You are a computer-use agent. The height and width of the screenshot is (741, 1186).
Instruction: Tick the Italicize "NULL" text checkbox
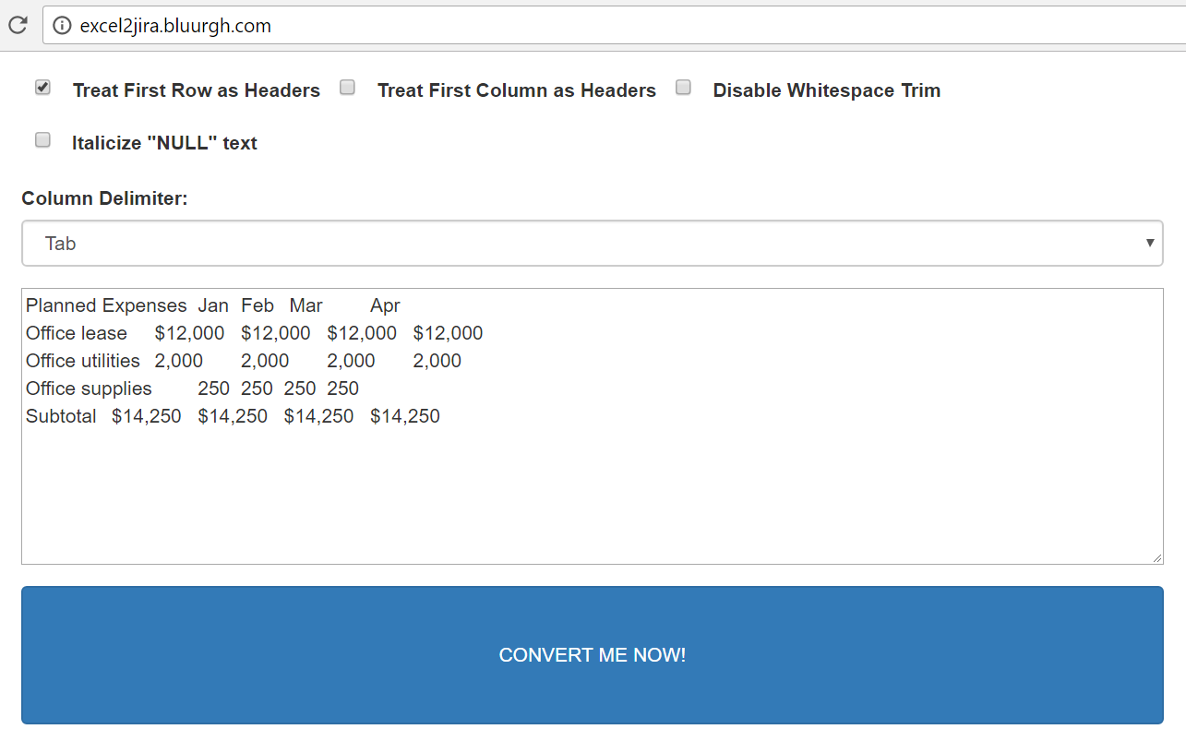click(x=42, y=140)
